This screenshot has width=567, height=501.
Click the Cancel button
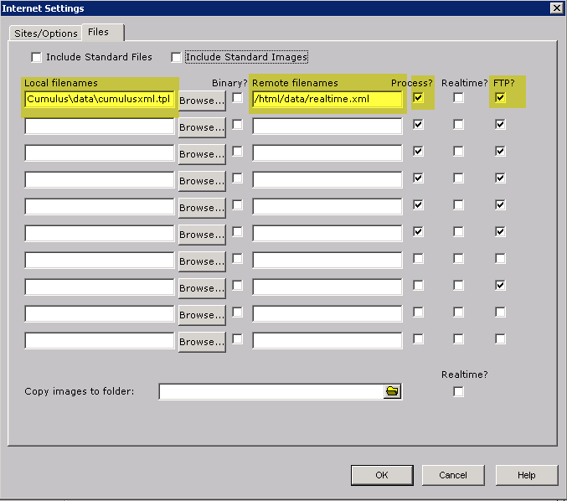(453, 475)
